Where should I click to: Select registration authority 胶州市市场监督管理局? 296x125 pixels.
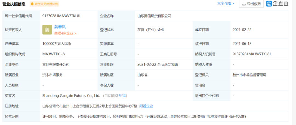pyautogui.click(x=250, y=75)
